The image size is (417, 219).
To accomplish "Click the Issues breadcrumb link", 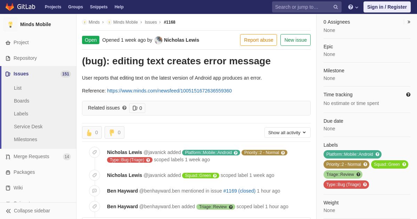I will pos(151,22).
